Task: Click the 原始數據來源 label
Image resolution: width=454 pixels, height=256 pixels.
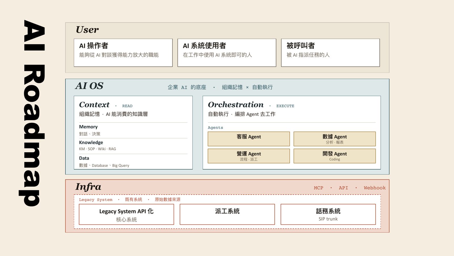Action: [167, 199]
